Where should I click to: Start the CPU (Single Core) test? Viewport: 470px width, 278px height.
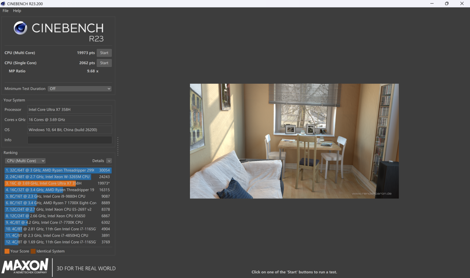(x=104, y=63)
